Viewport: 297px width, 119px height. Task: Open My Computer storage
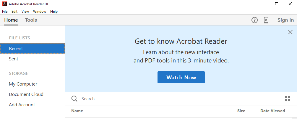[x=23, y=84]
